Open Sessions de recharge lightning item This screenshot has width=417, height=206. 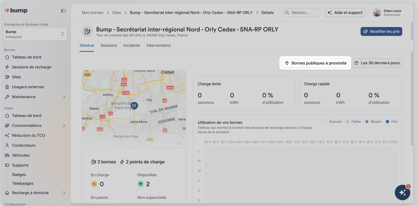coord(35,67)
